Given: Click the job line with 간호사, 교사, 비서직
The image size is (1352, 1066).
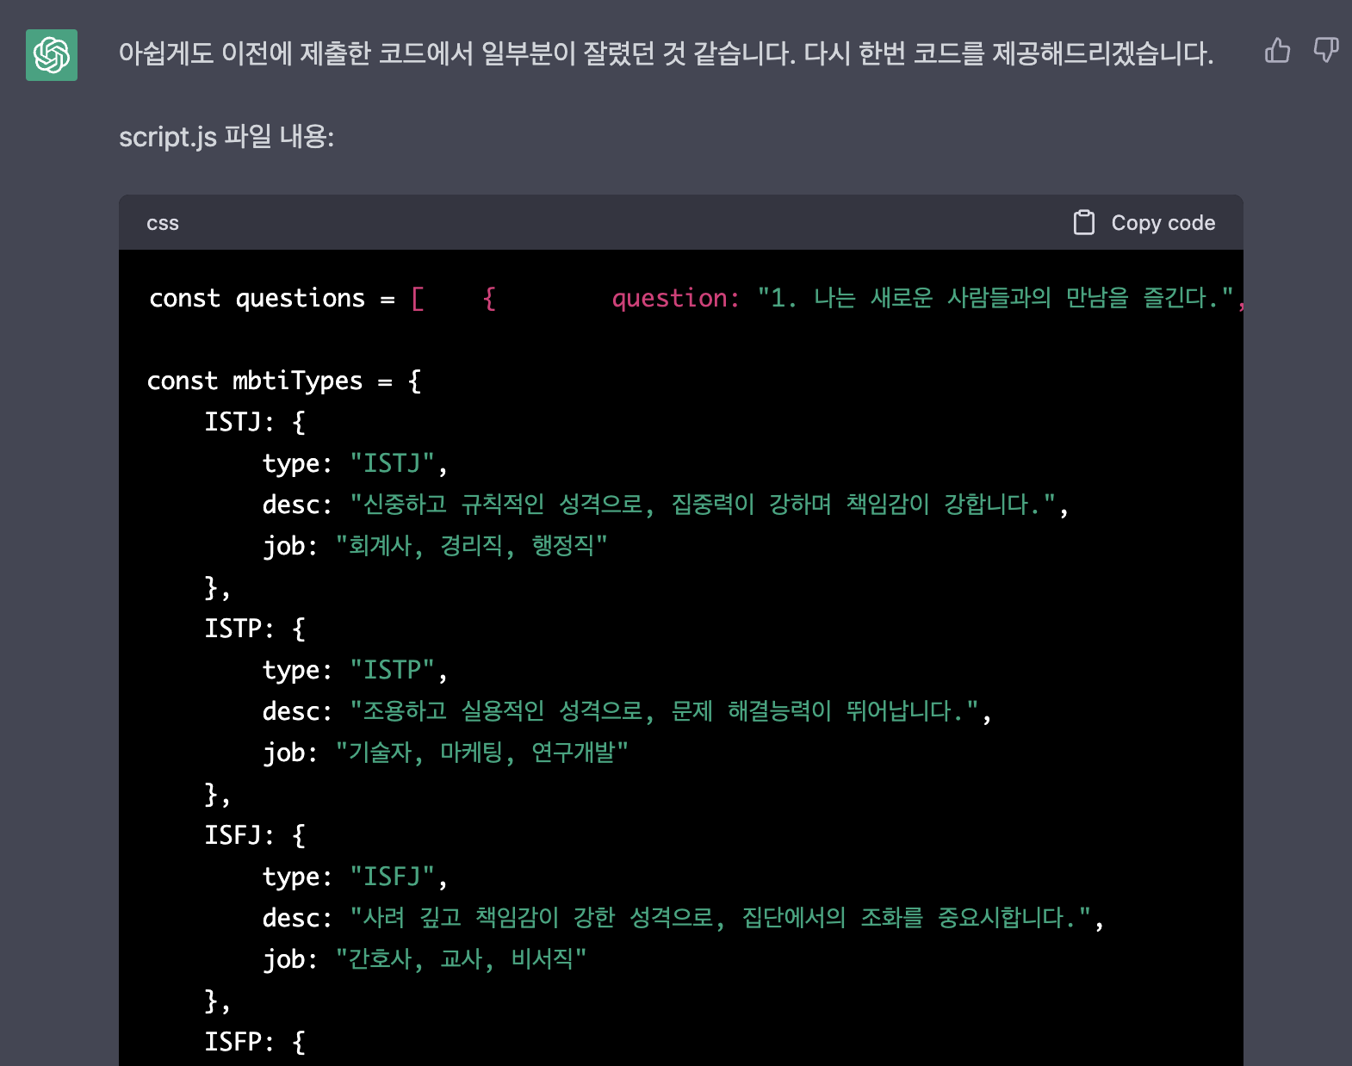Looking at the screenshot, I should [x=425, y=959].
